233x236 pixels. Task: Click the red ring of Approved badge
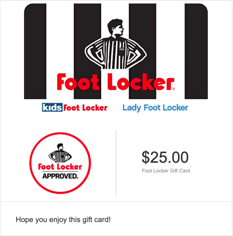pos(60,133)
